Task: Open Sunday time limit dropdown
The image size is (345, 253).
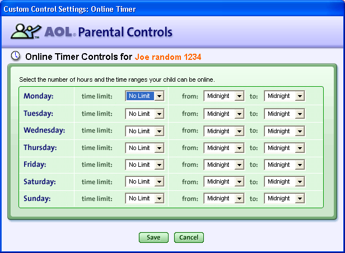Action: point(144,198)
